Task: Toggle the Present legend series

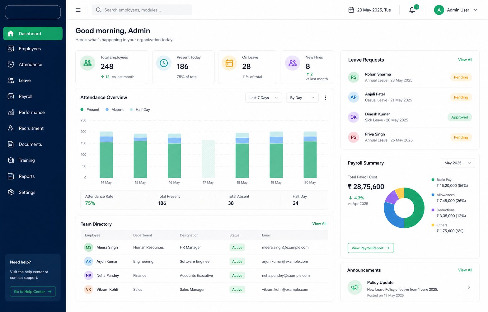Action: [90, 109]
